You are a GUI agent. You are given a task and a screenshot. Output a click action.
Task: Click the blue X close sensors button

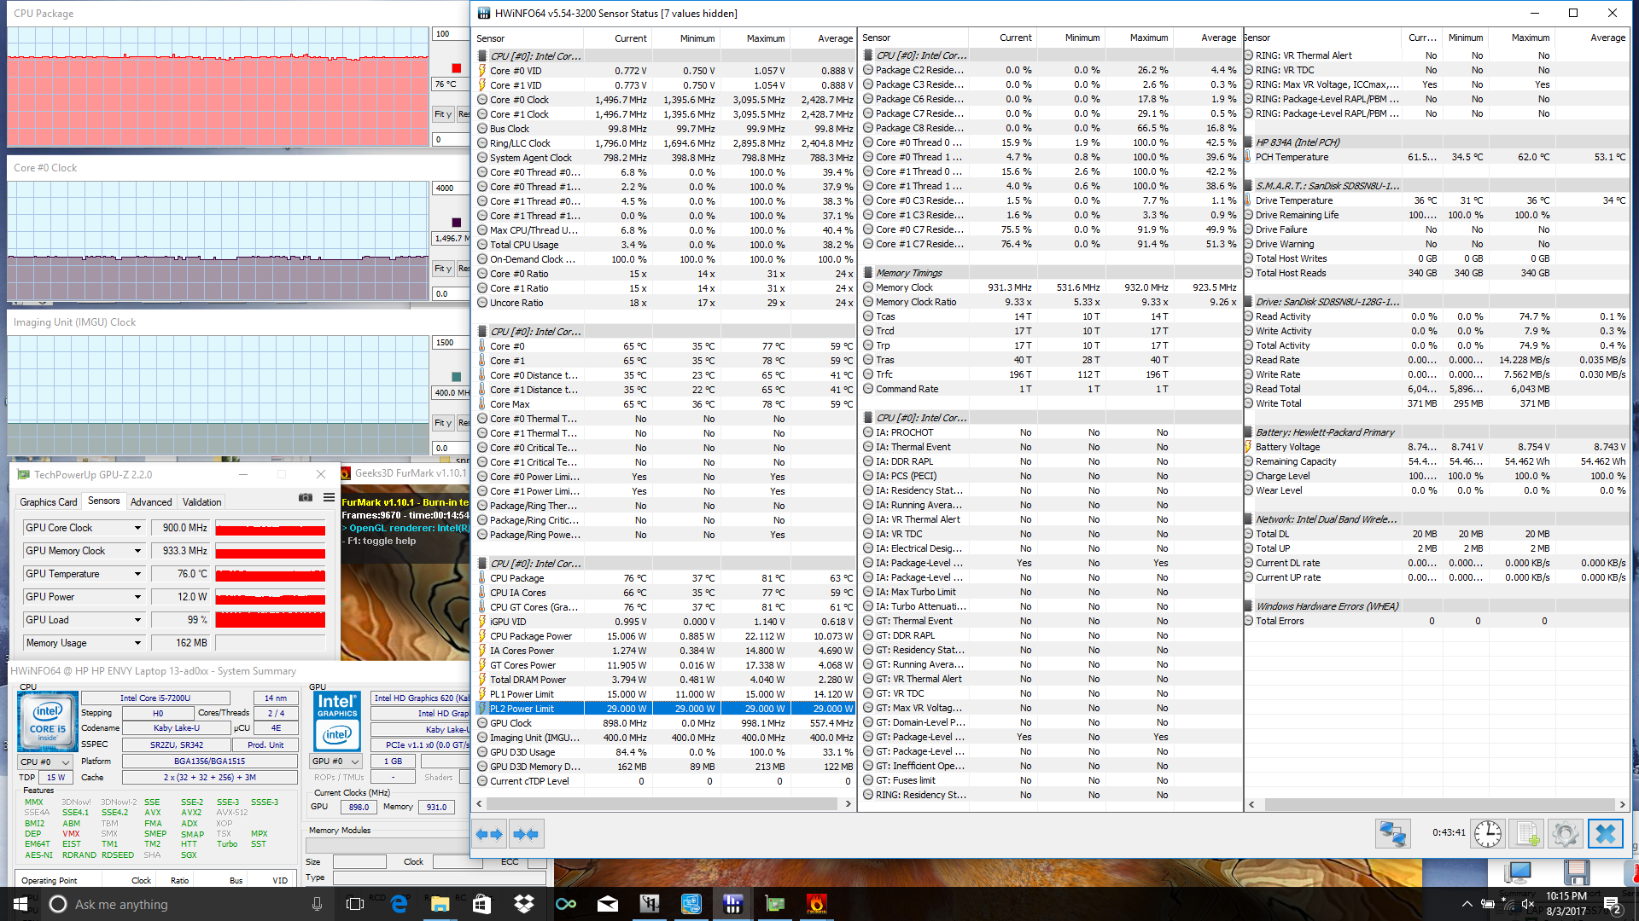(x=1605, y=833)
